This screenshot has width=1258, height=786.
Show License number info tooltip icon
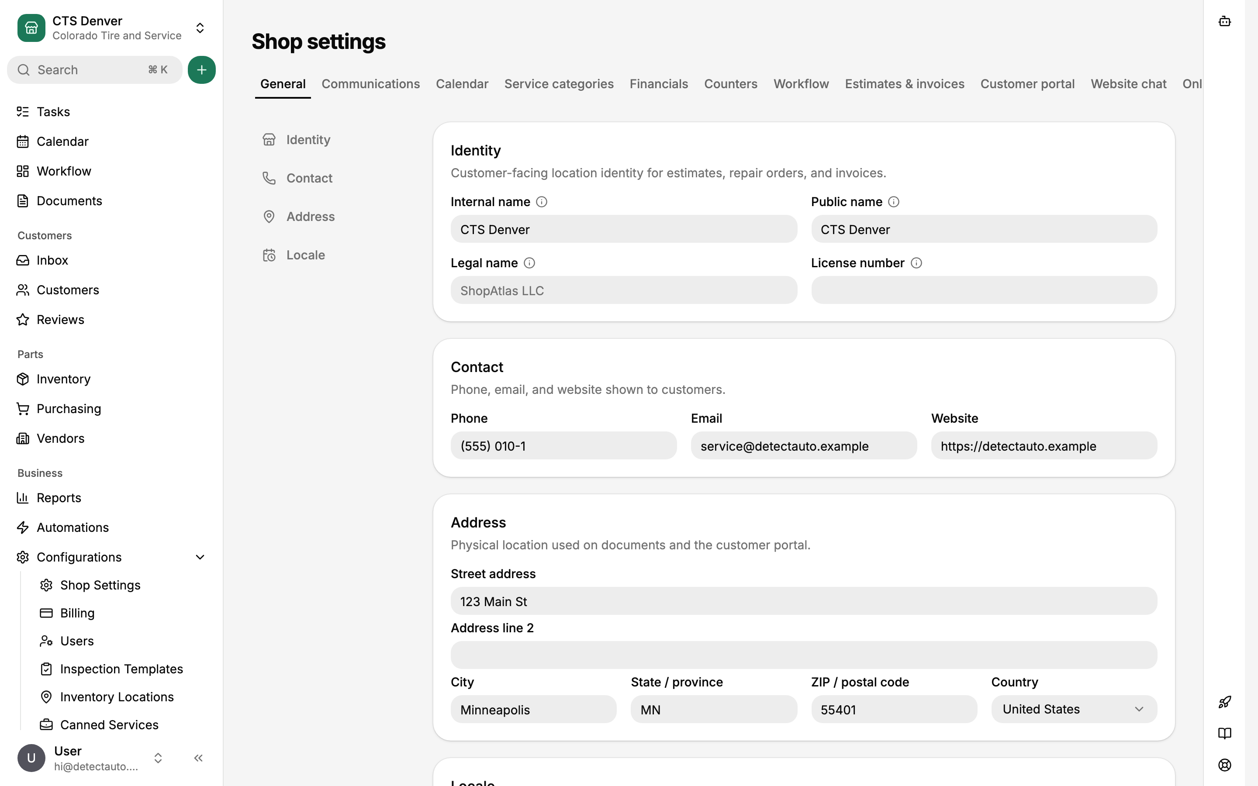tap(916, 263)
